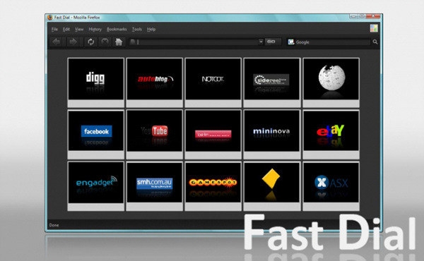Open the NOTCOT speed dial thumbnail
This screenshot has height=261, width=424.
[x=213, y=83]
